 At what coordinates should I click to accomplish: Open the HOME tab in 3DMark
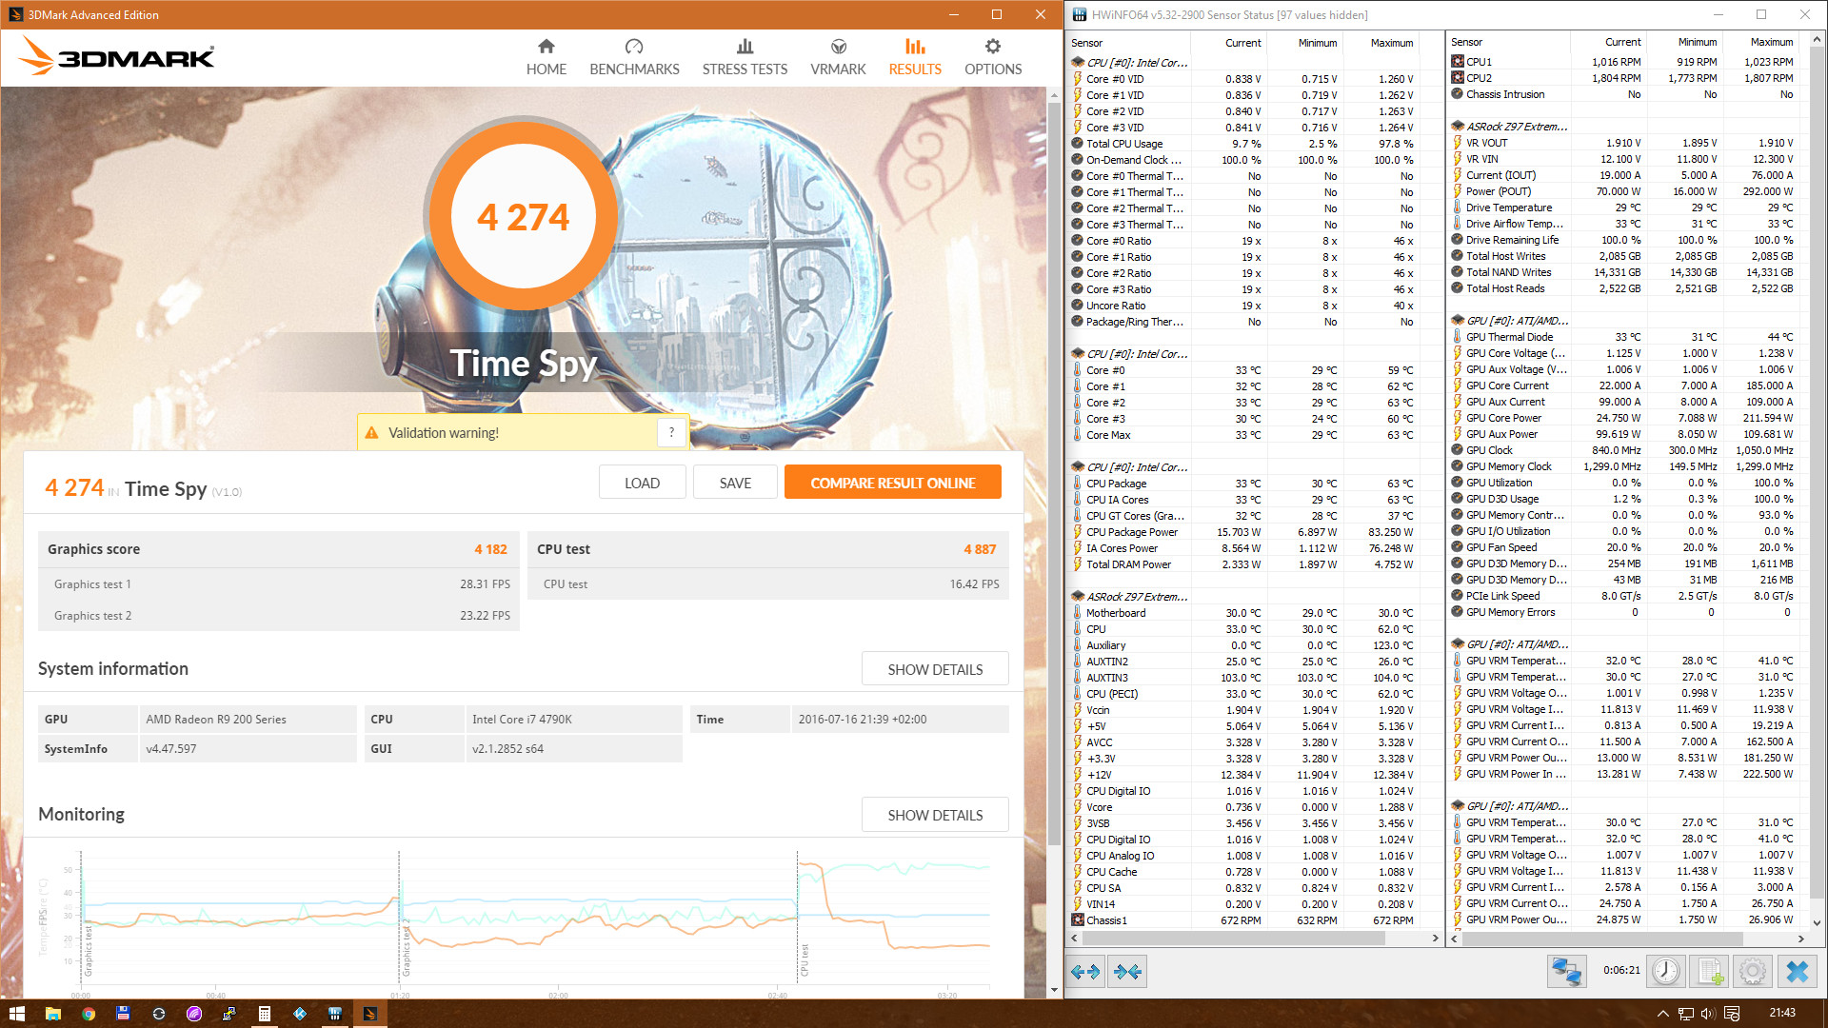coord(546,57)
